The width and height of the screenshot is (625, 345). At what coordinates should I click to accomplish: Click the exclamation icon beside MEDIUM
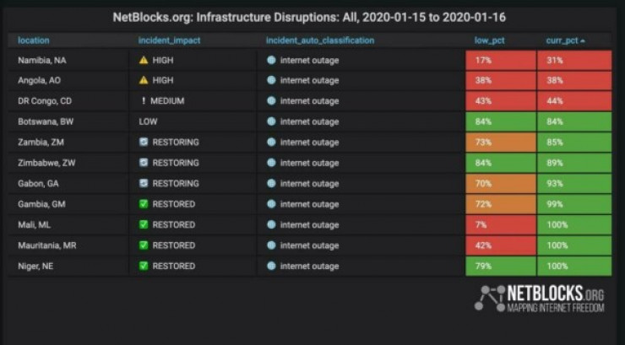pos(144,101)
